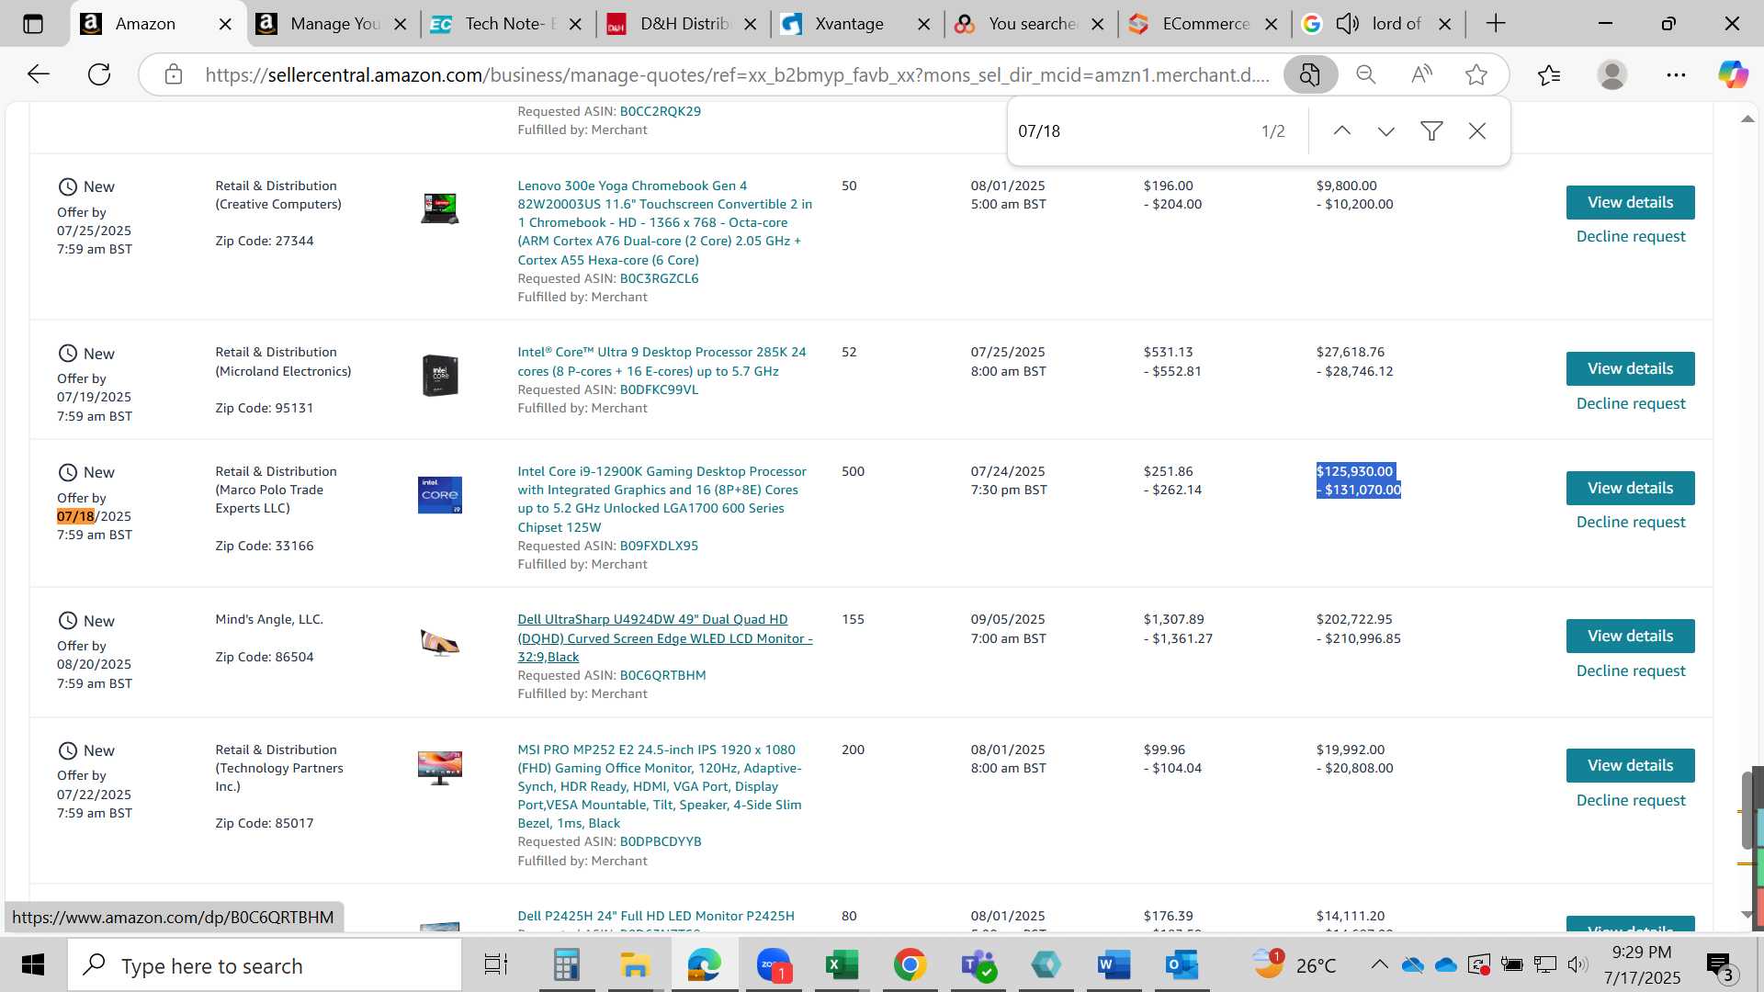Image resolution: width=1764 pixels, height=992 pixels.
Task: Open Copilot sidebar icon
Action: coord(1733,74)
